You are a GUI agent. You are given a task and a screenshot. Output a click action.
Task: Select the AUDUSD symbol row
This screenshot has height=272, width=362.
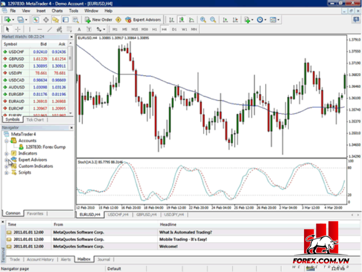(35, 87)
